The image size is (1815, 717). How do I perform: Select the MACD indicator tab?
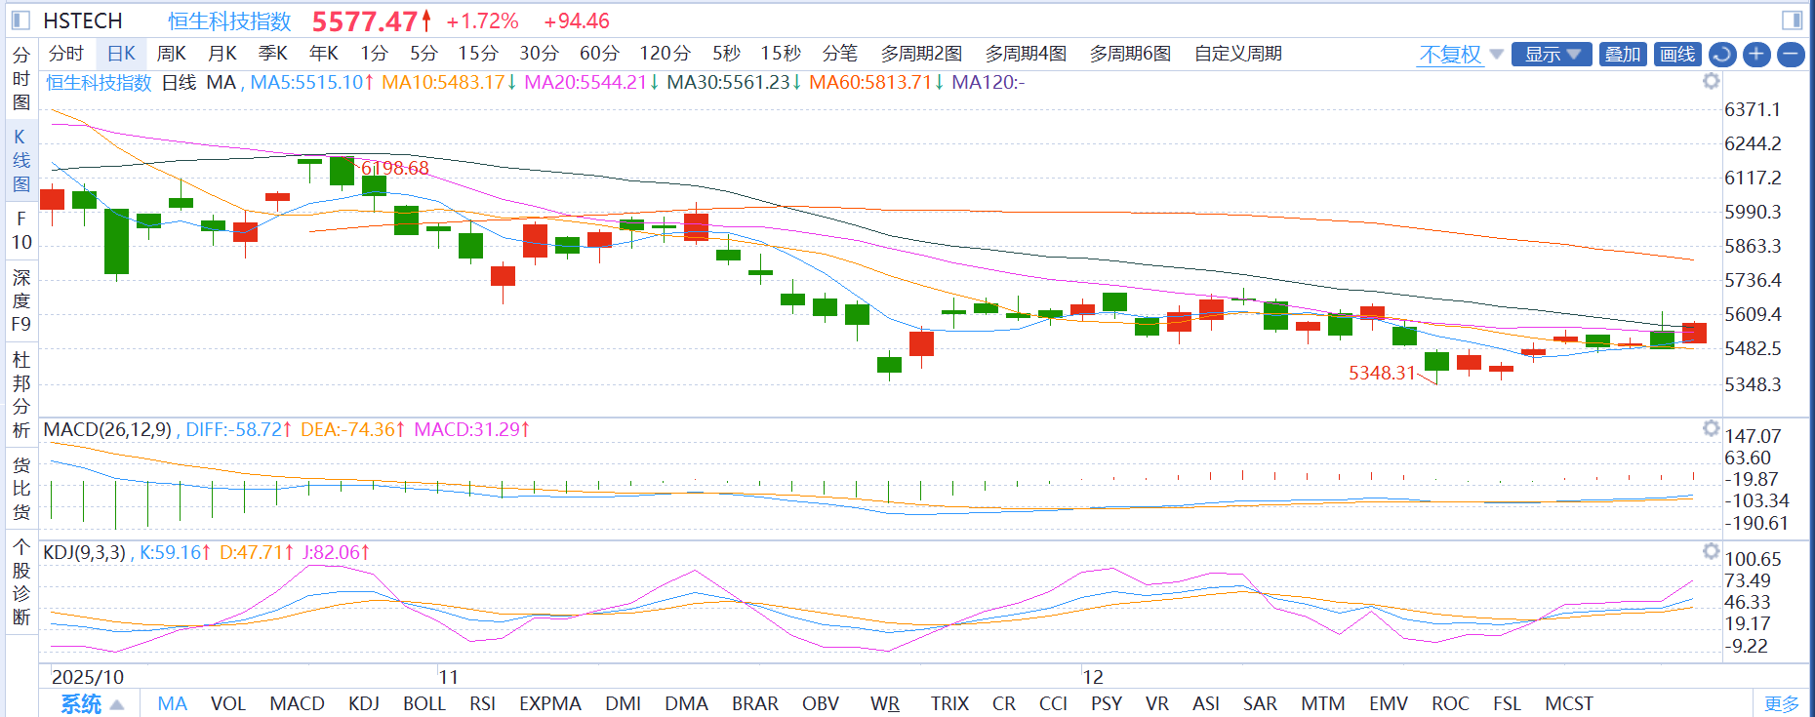pyautogui.click(x=297, y=704)
